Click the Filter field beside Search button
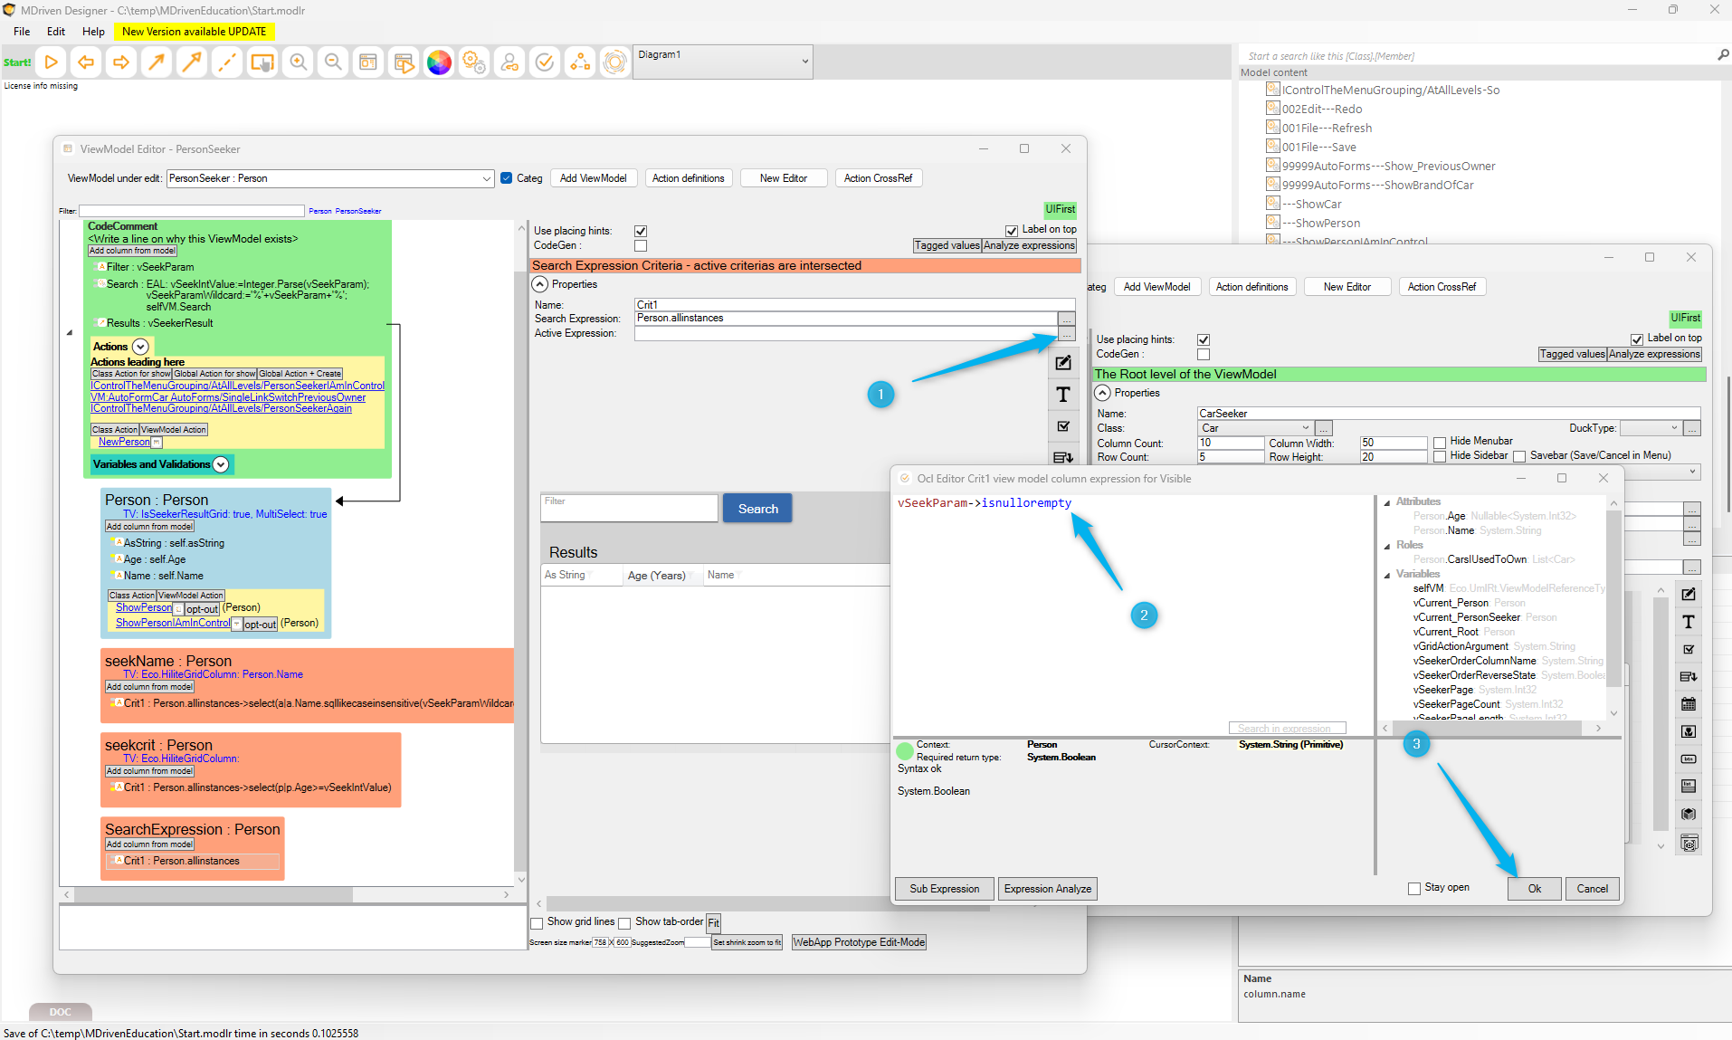 [x=629, y=509]
